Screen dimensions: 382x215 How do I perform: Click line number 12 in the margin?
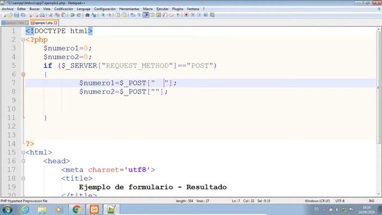(11, 126)
